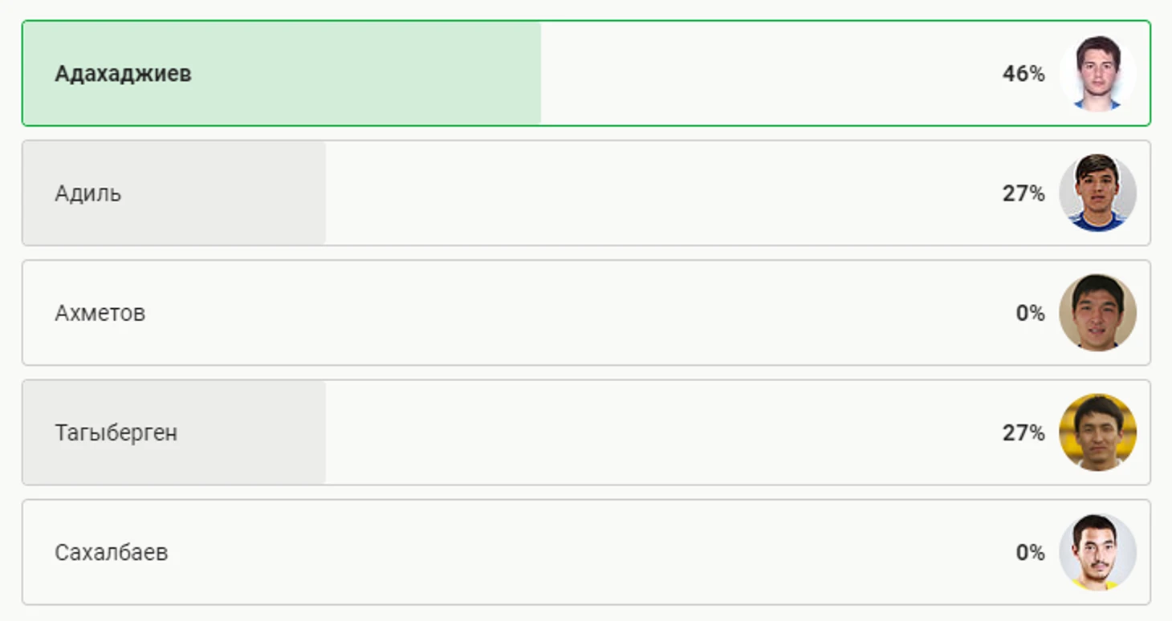Click the 27% result next to Тагыберген

click(x=1023, y=433)
